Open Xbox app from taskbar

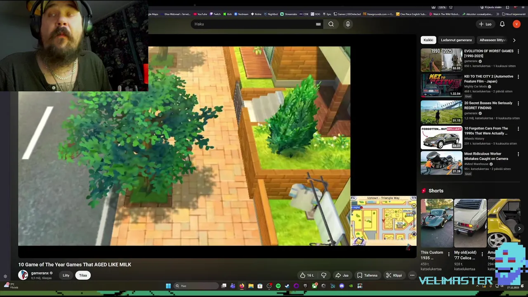click(315, 286)
